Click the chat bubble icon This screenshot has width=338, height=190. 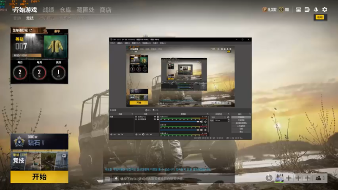pos(108,179)
